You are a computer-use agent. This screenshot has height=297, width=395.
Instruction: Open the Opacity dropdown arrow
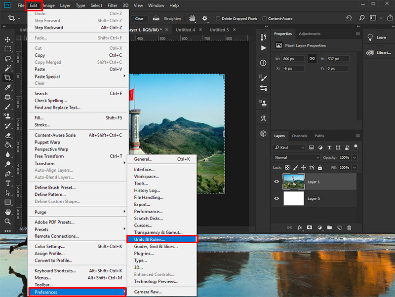coord(355,157)
